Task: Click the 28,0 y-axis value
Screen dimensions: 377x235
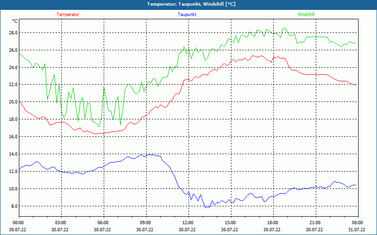Action: tap(13, 32)
